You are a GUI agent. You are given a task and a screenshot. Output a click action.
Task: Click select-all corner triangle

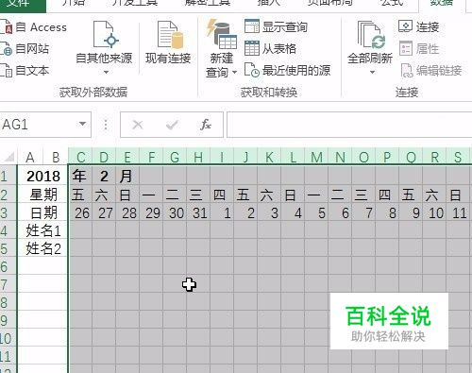click(9, 157)
